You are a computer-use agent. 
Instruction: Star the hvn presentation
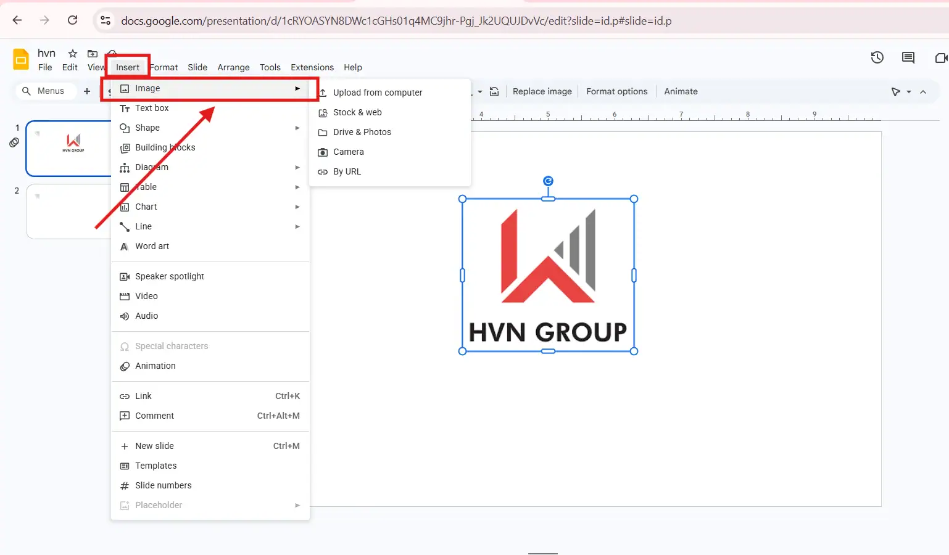tap(73, 54)
